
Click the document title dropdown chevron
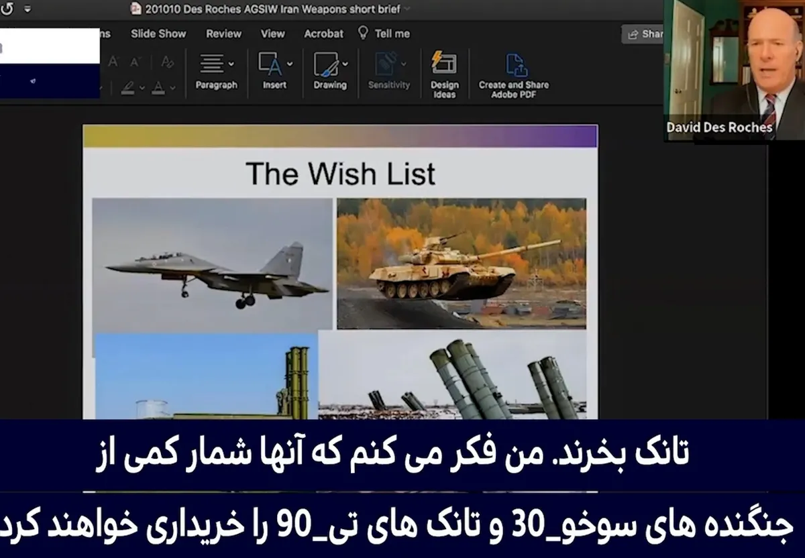[407, 9]
